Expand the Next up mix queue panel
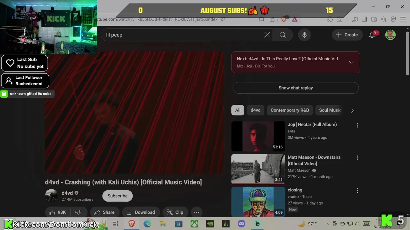410x230 pixels. point(351,62)
